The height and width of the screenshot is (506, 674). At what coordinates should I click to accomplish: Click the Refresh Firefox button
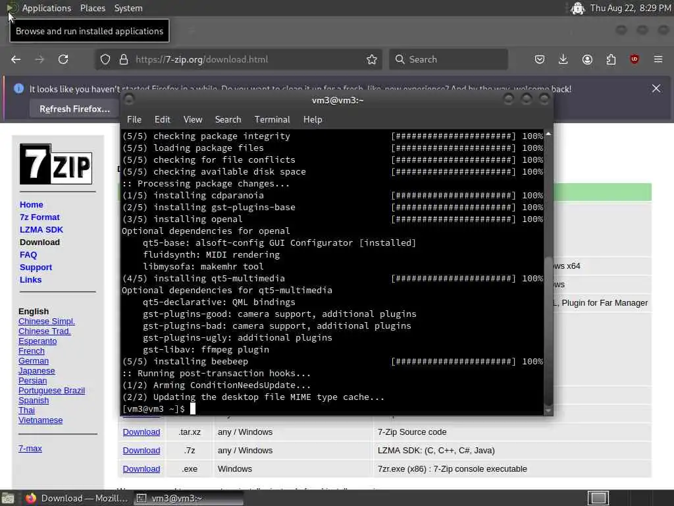(74, 109)
